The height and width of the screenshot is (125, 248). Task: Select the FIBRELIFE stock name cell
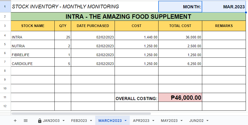click(x=33, y=53)
